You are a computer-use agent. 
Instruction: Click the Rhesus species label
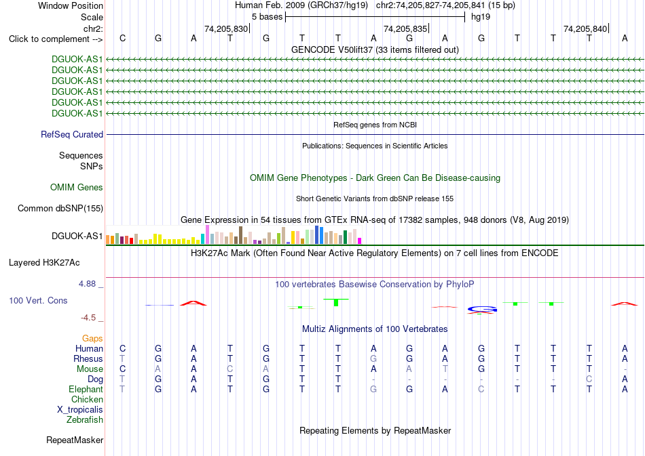[88, 358]
